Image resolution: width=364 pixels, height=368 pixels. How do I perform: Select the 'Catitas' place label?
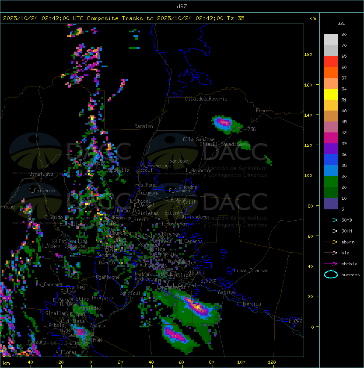[x=227, y=292]
